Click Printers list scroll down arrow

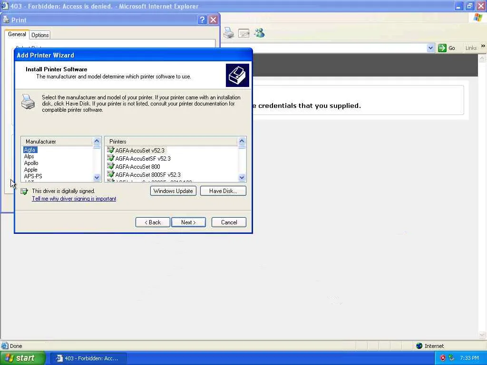point(242,178)
